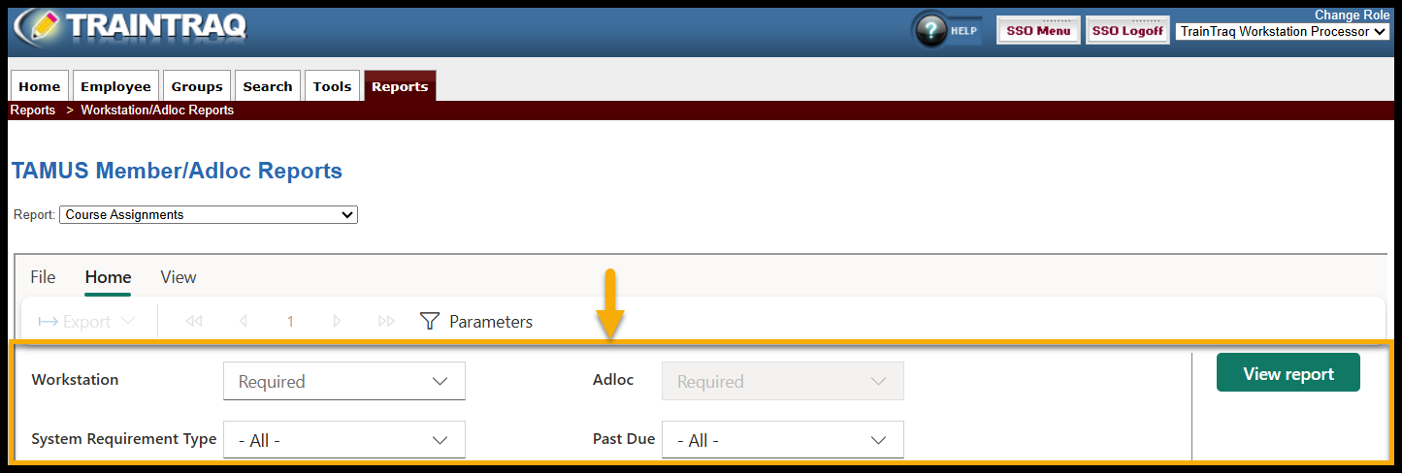
Task: Click the TrainTraq logo
Action: [x=129, y=27]
